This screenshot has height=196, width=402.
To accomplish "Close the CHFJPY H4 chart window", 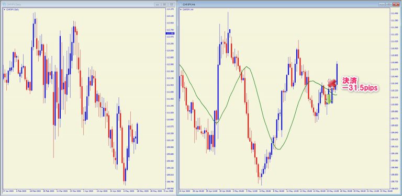I will click(x=396, y=4).
